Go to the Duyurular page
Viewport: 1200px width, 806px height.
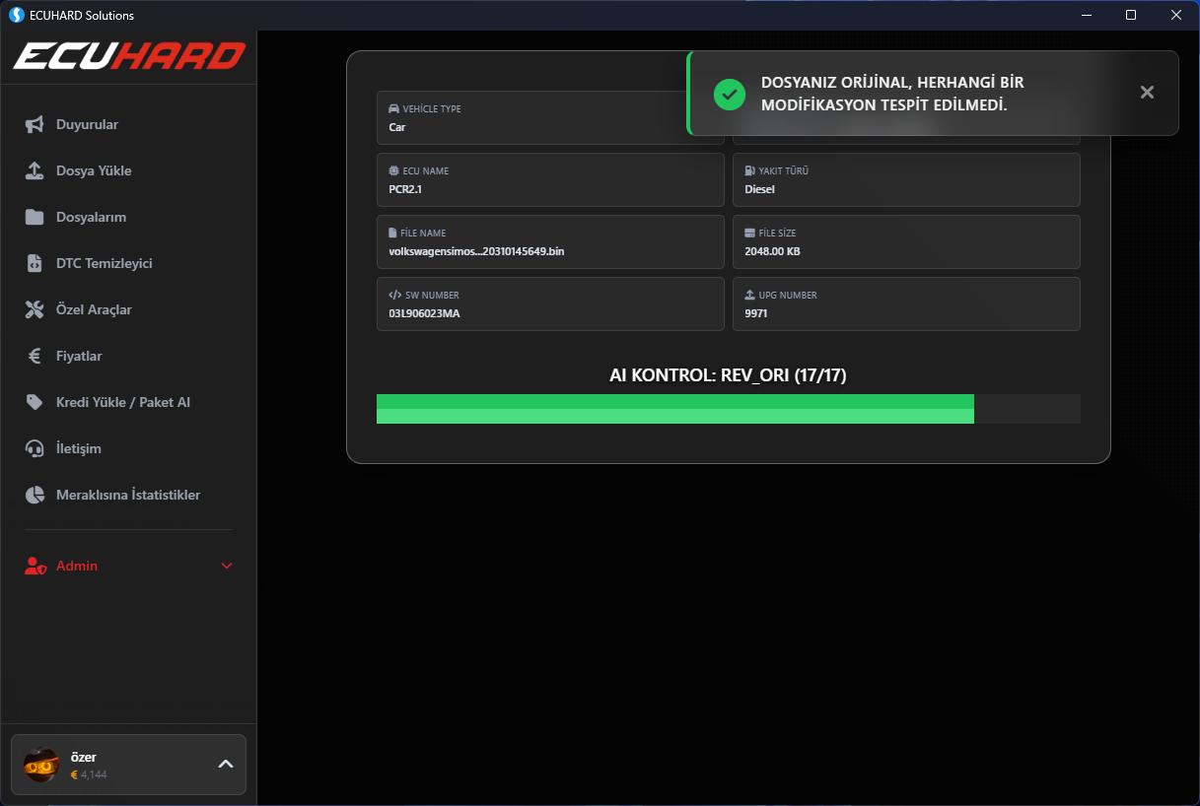click(x=87, y=124)
